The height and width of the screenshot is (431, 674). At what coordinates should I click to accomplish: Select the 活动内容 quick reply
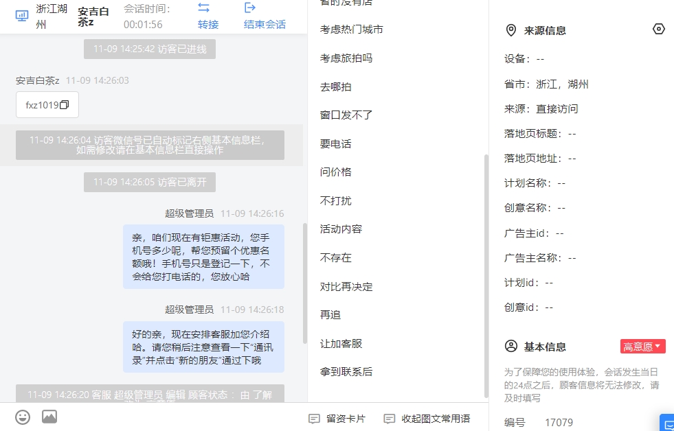341,229
